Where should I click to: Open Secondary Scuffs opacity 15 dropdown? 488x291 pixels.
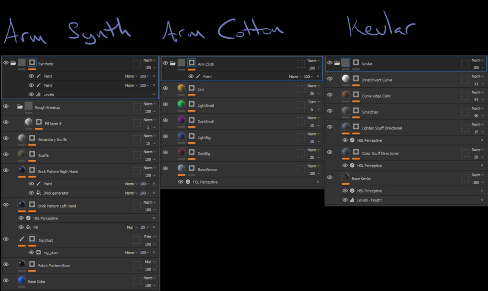[x=150, y=143]
